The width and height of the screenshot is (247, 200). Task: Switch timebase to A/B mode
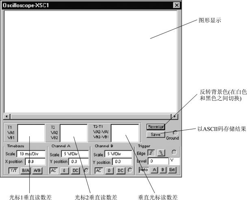point(37,170)
